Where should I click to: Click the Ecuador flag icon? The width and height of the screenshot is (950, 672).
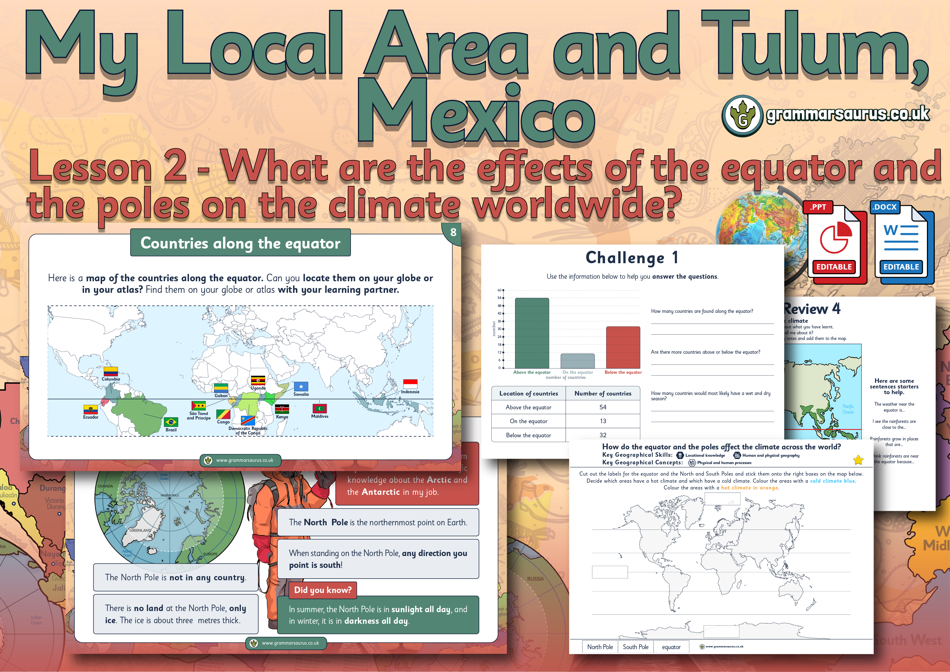tap(91, 410)
